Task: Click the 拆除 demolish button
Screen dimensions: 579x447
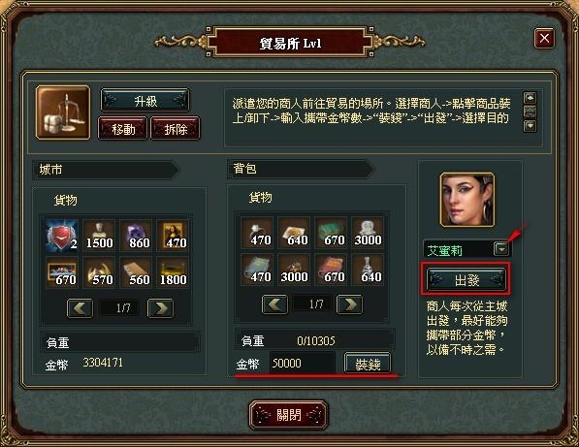Action: 176,128
